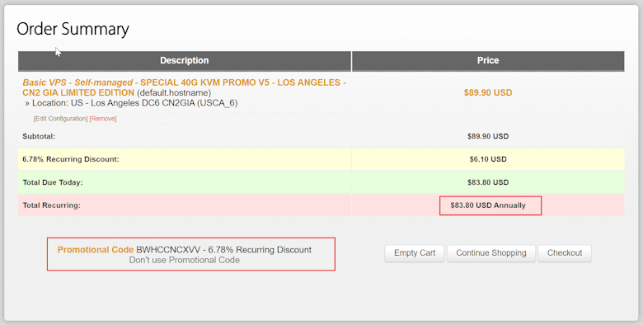Click the Location Los Angeles DC6 line
Viewport: 643px width, 325px height.
[131, 103]
